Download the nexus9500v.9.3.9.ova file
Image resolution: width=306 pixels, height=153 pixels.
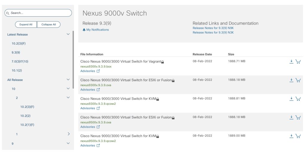click(291, 117)
